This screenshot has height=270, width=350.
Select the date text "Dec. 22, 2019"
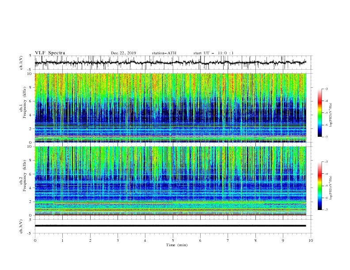(123, 53)
